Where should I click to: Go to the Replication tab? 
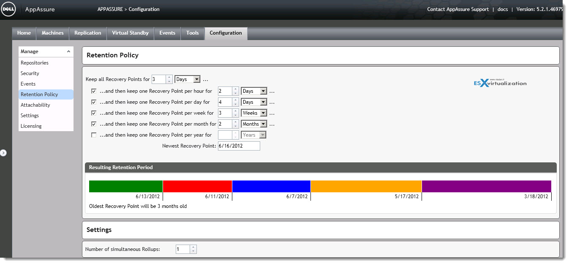pyautogui.click(x=88, y=33)
